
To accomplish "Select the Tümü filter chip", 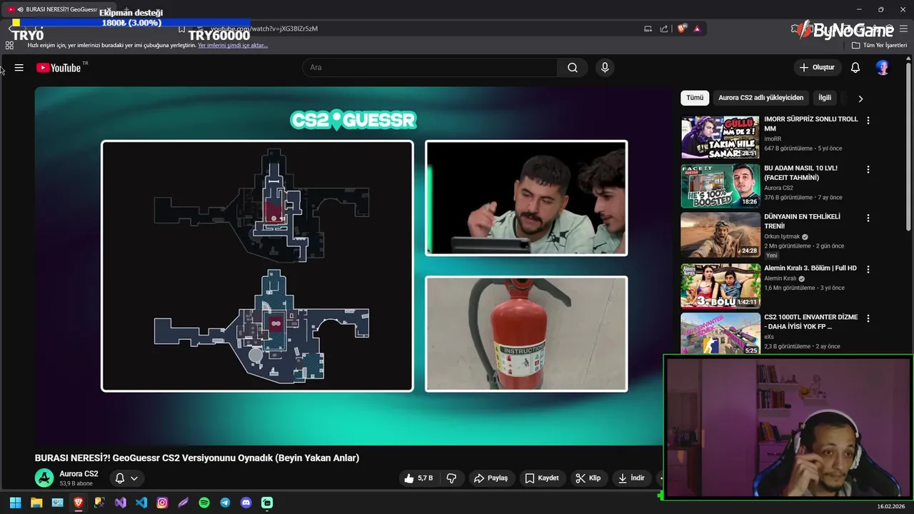I will [x=695, y=98].
